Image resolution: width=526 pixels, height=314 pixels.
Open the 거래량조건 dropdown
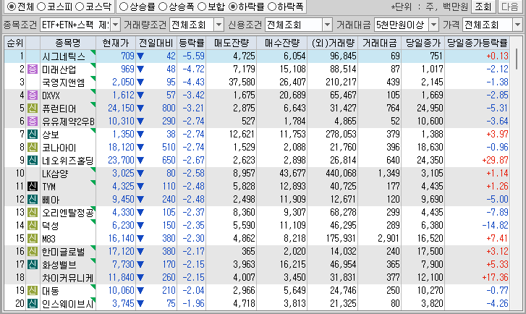[x=219, y=25]
